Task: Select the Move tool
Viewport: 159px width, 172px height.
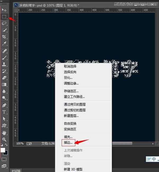Action: [x=4, y=10]
